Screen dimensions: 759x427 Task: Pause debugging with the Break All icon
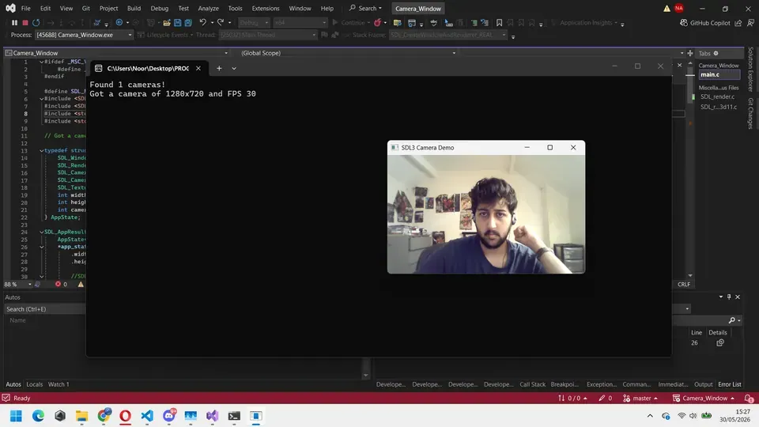click(14, 23)
